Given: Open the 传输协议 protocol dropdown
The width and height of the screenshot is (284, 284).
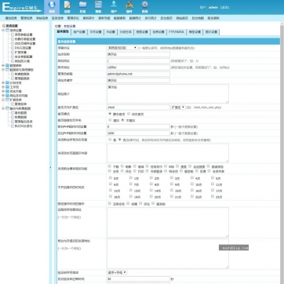Looking at the screenshot, I should pyautogui.click(x=122, y=48).
